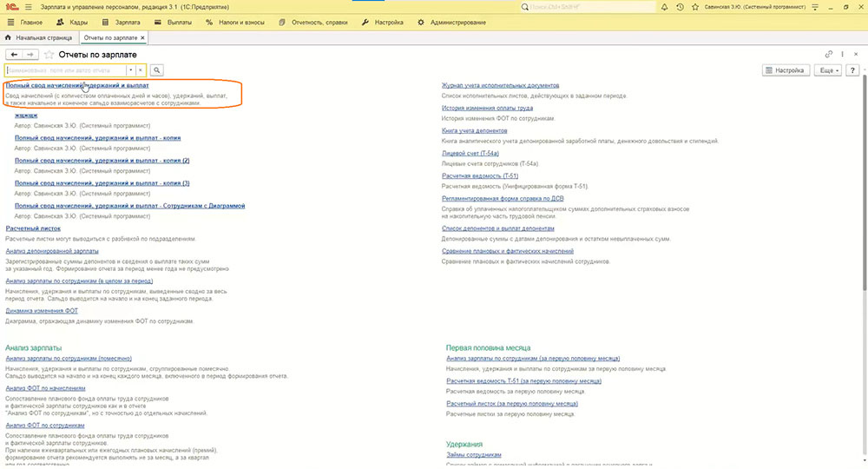Screen dimensions: 868x469
Task: Open 'Список депонентов и выплат депонентам' report
Action: pyautogui.click(x=497, y=228)
